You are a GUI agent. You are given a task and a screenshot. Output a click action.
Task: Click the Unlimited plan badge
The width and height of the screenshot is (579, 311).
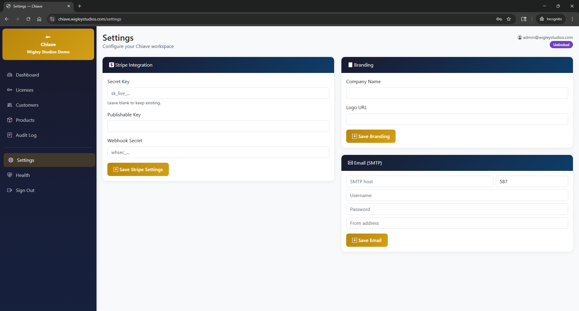click(561, 44)
